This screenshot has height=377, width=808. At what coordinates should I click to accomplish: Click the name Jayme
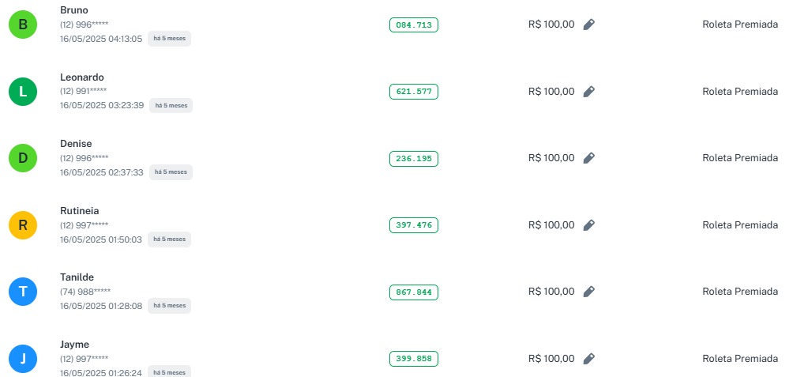(x=74, y=345)
